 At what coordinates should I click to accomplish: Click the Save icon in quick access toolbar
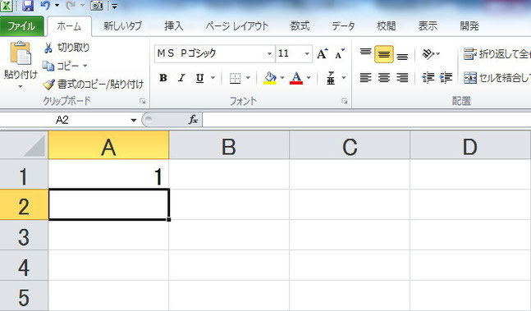click(x=28, y=5)
